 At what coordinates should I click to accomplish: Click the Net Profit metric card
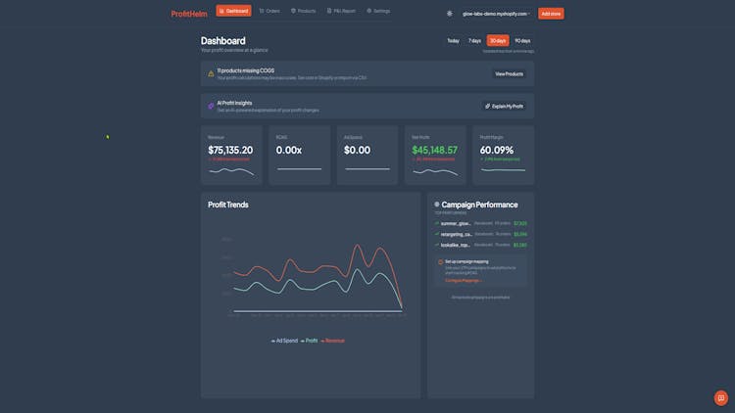pyautogui.click(x=434, y=155)
